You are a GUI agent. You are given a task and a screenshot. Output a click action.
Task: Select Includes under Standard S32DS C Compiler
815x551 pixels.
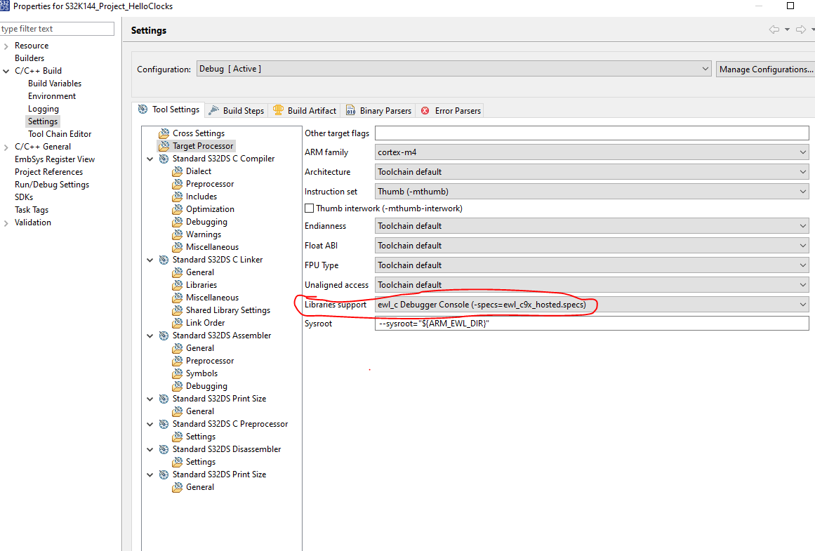point(201,196)
